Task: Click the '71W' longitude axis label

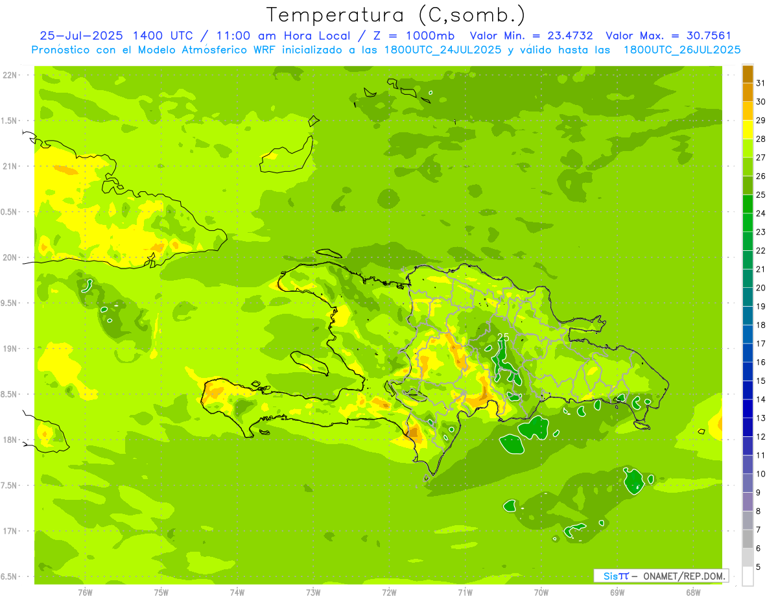Action: point(465,593)
